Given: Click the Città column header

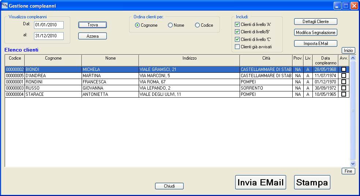Looking at the screenshot, I should [266, 61].
